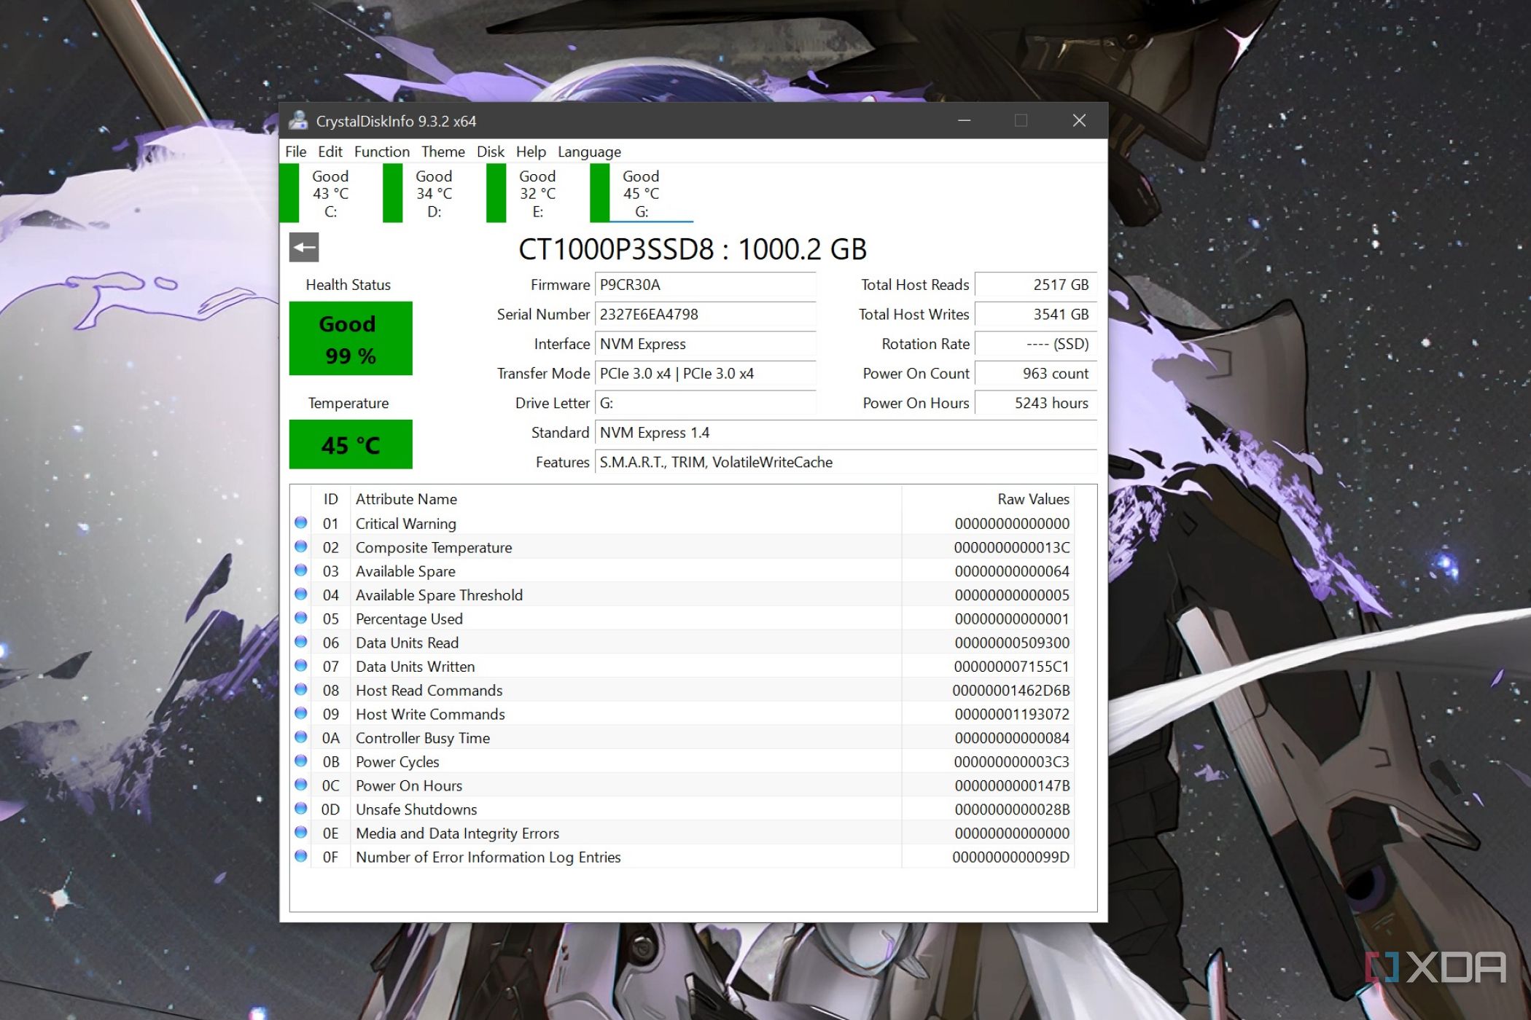Viewport: 1531px width, 1020px height.
Task: Select the Critical Warning attribute name
Action: tap(405, 524)
